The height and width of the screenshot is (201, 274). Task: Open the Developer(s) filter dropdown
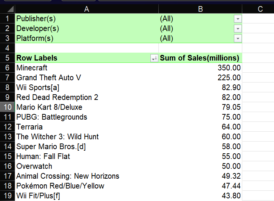click(x=238, y=28)
